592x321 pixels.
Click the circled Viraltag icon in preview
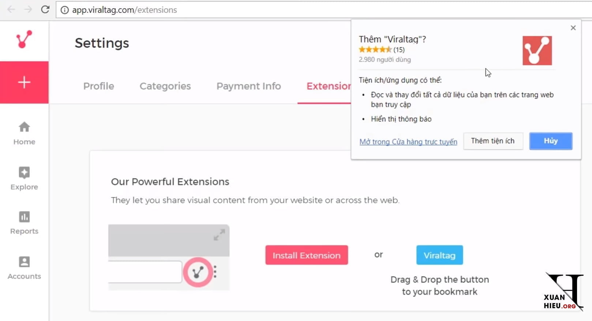tap(198, 272)
